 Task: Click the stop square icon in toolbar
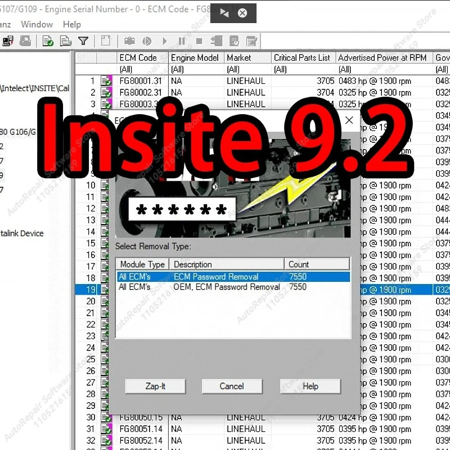(x=199, y=41)
